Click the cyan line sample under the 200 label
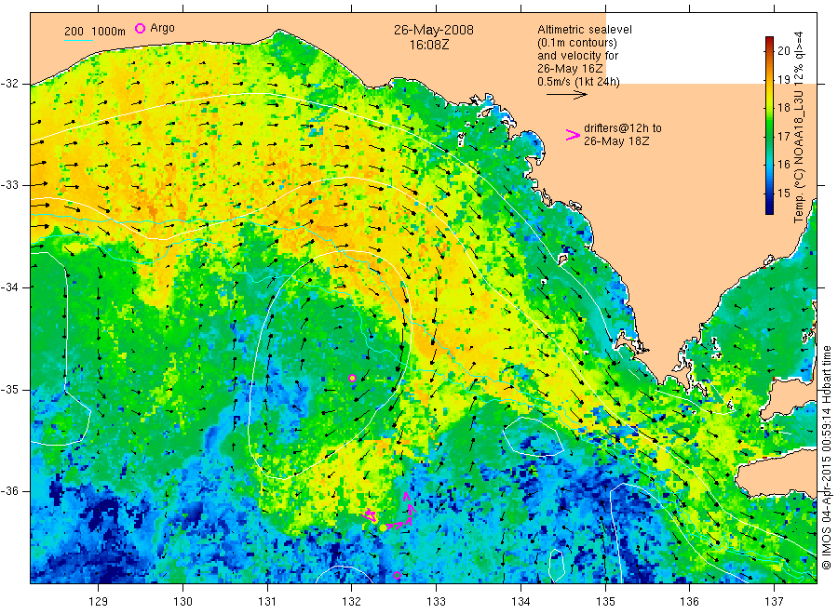This screenshot has height=614, width=838. tap(78, 39)
